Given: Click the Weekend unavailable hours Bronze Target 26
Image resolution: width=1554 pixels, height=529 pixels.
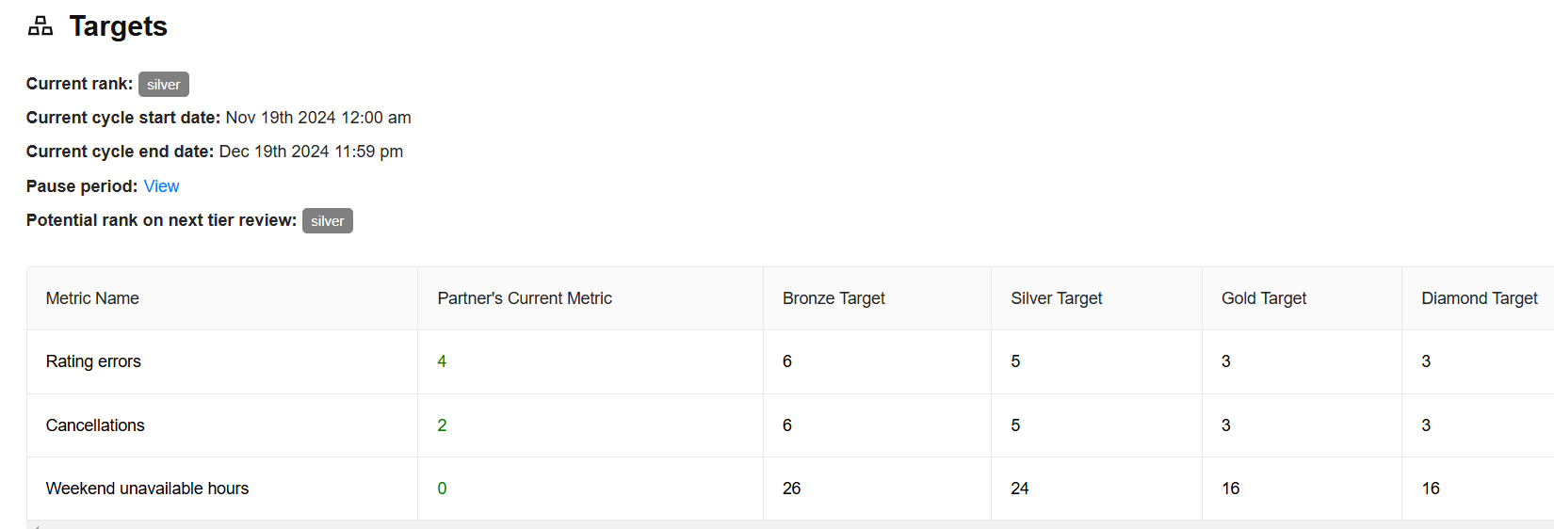Looking at the screenshot, I should [x=791, y=489].
